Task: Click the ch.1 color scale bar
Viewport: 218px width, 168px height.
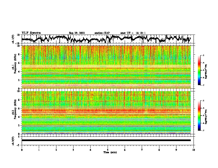Action: pos(199,70)
